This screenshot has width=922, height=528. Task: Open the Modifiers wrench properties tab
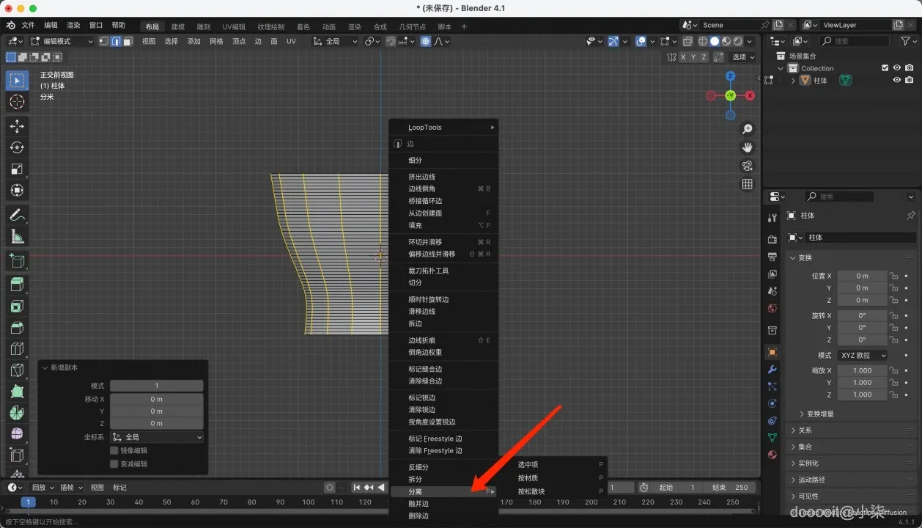pos(772,369)
